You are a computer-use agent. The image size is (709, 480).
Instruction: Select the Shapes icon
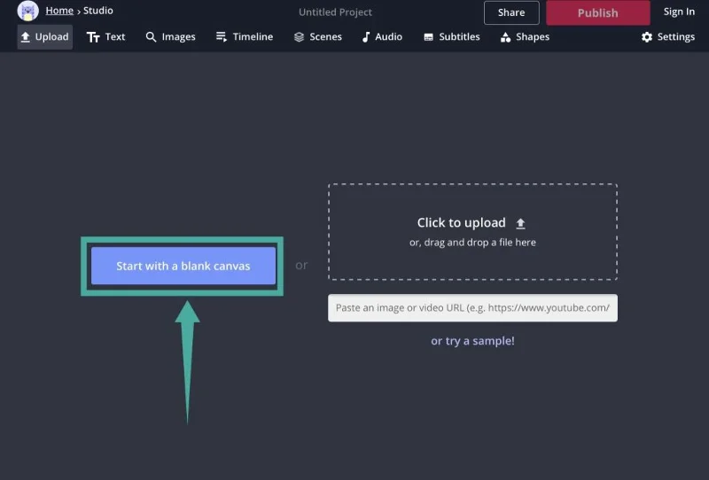click(505, 37)
